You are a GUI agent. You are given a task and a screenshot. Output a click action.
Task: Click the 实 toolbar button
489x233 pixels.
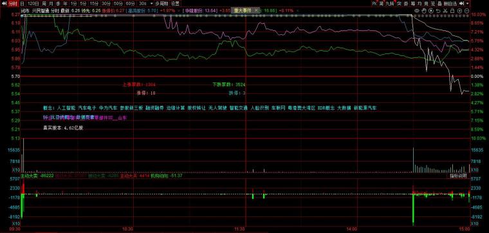(399, 3)
